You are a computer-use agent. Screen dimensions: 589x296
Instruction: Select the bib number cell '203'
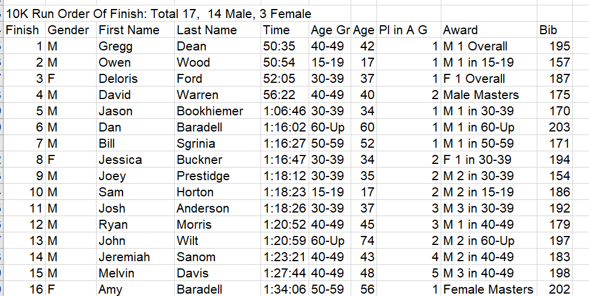[x=559, y=127]
